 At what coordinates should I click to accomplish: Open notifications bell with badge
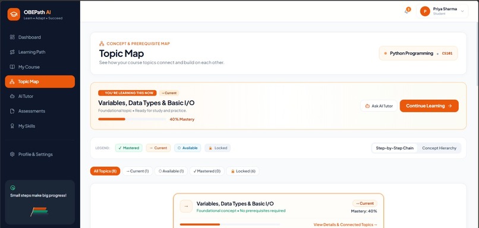click(x=407, y=11)
